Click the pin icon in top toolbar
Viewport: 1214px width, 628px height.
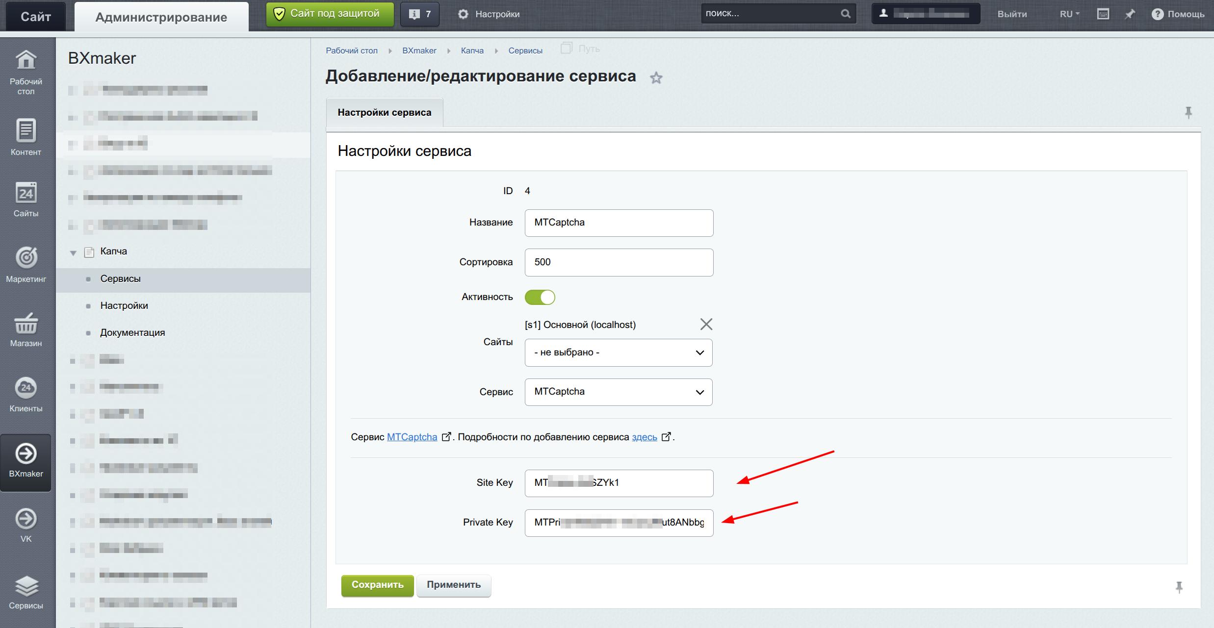pyautogui.click(x=1130, y=14)
